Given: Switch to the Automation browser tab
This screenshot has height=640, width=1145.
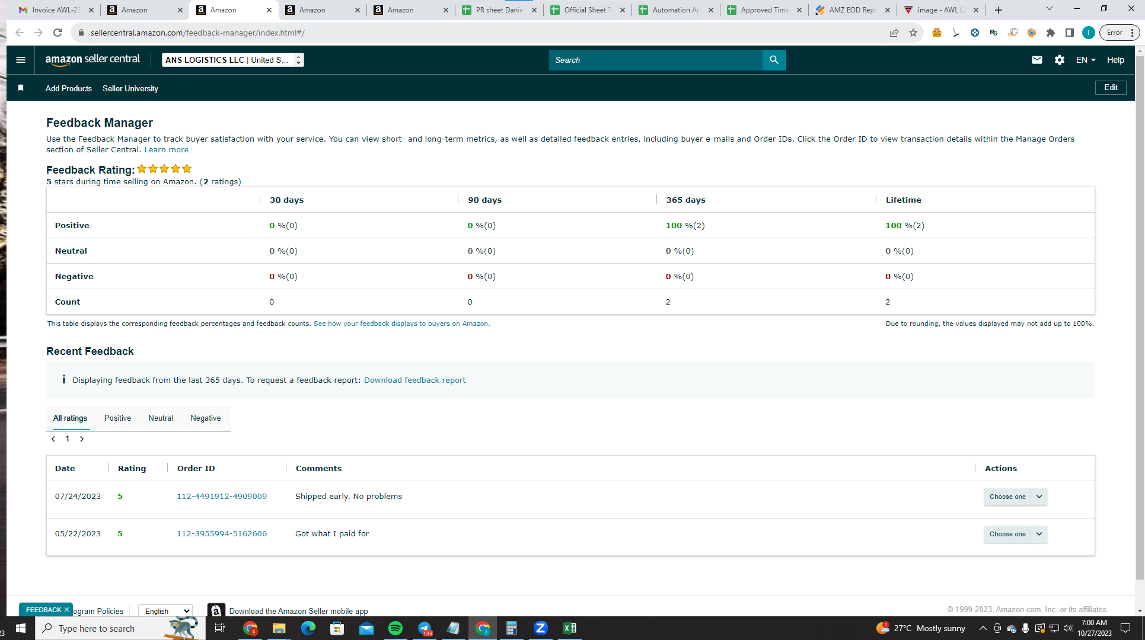Looking at the screenshot, I should click(676, 10).
